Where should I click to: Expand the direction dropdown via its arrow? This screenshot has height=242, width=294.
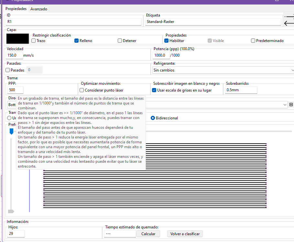pyautogui.click(x=285, y=105)
